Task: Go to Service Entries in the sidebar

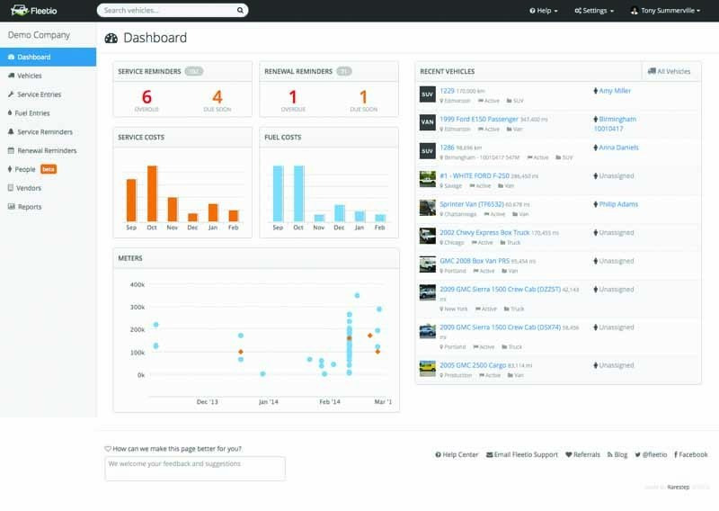Action: 39,94
